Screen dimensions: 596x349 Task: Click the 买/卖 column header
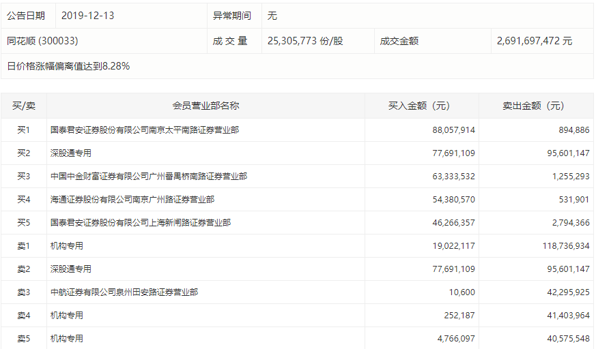coord(24,106)
